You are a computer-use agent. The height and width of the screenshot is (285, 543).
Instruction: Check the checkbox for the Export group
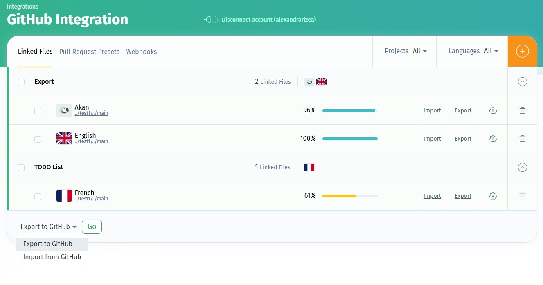coord(21,82)
